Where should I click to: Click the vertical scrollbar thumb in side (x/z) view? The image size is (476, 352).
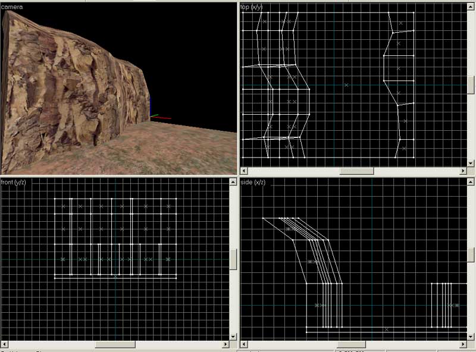coord(471,255)
